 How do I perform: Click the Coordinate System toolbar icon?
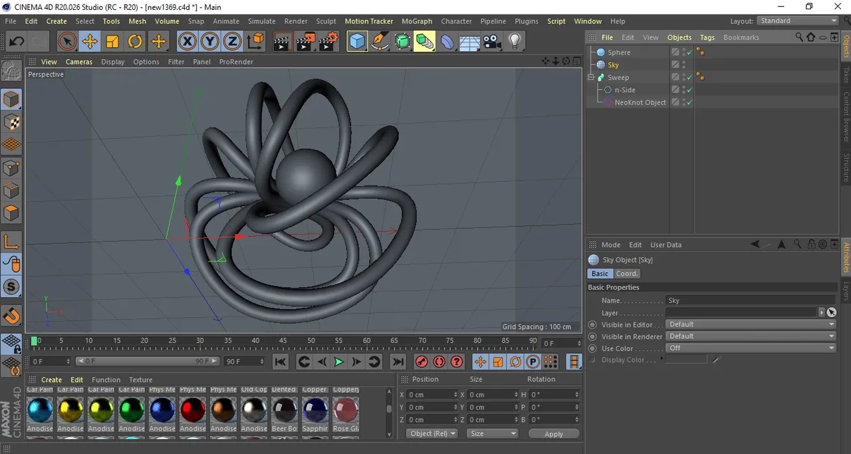point(255,42)
